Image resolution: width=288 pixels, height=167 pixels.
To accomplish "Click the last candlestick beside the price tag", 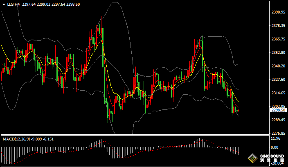I will point(239,110).
